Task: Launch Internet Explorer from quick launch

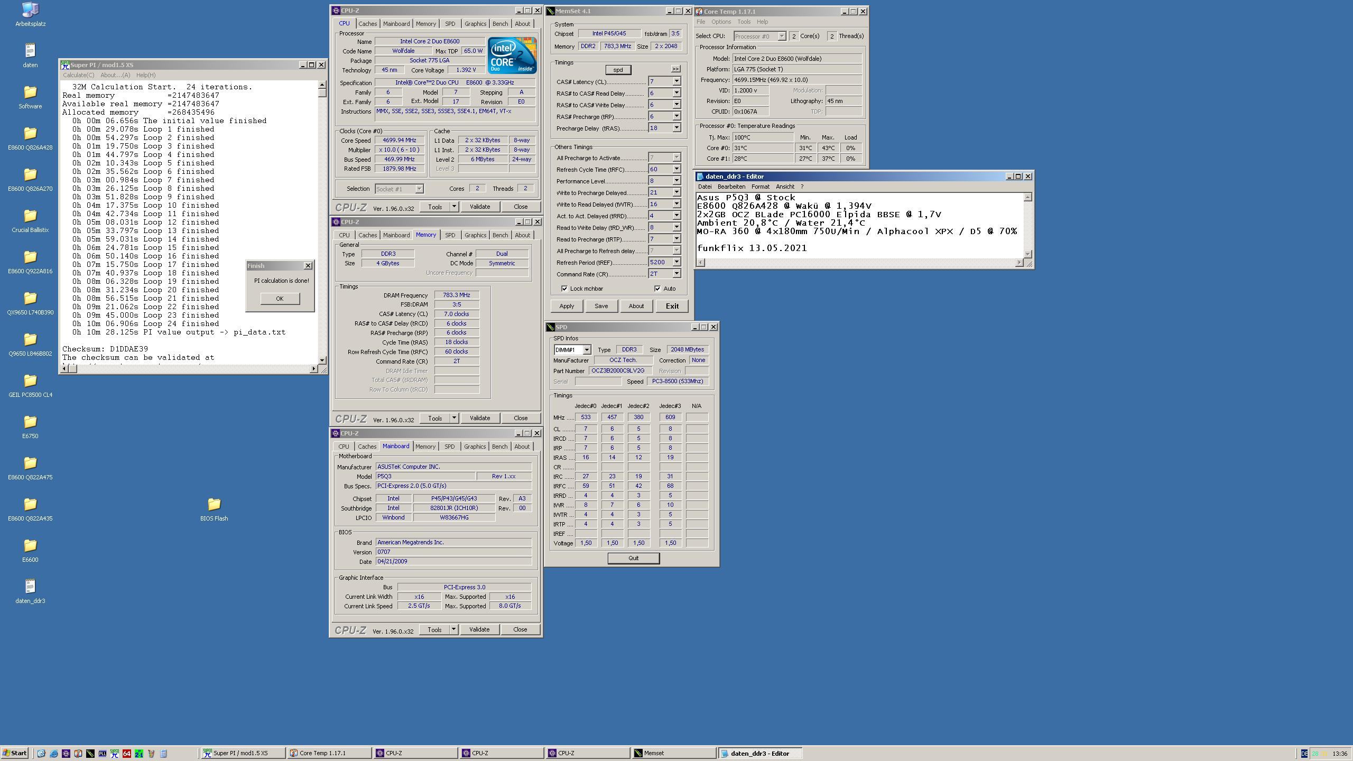Action: pyautogui.click(x=53, y=754)
